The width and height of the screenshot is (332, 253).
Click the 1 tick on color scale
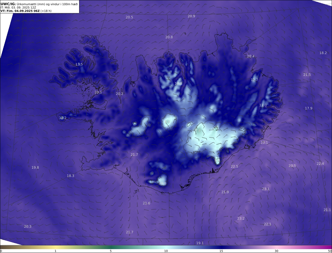(56, 251)
